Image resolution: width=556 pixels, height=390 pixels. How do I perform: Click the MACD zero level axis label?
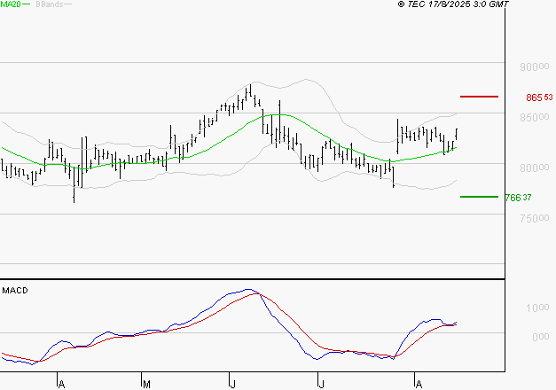coord(538,337)
